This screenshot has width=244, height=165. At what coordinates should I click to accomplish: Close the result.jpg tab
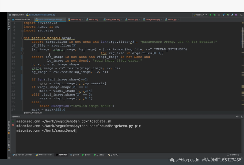[178, 20]
